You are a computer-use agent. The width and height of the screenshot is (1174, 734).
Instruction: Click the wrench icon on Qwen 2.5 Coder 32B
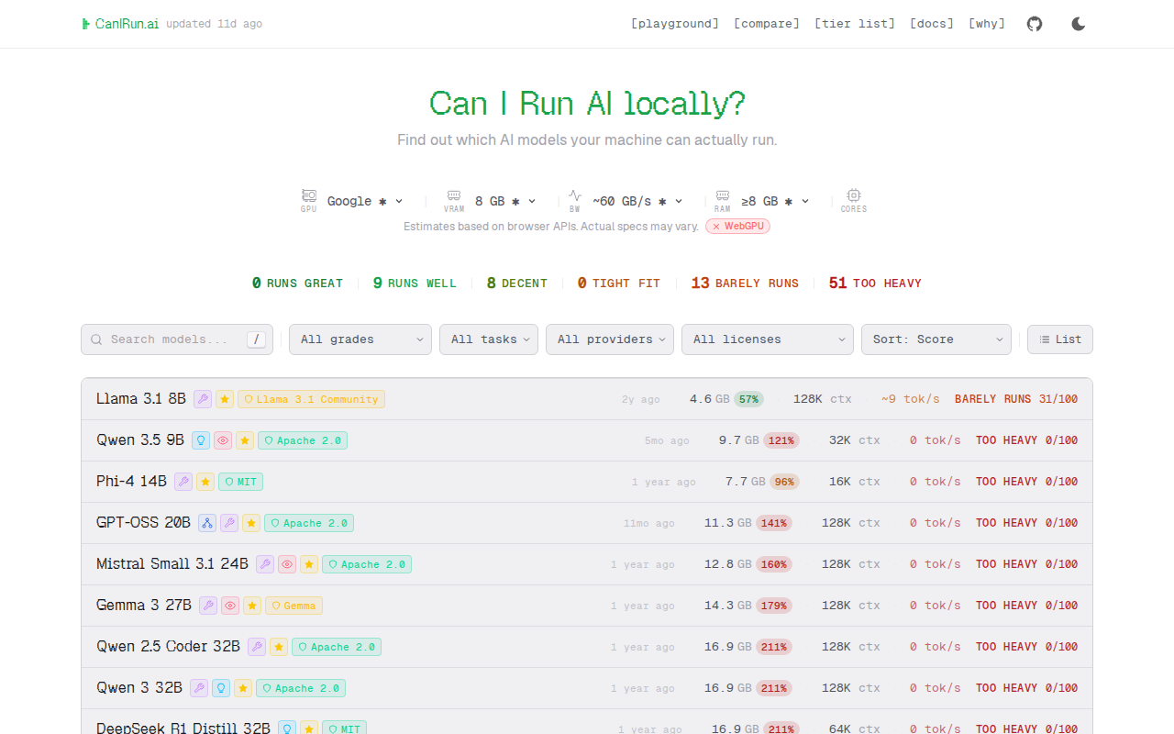tap(257, 647)
